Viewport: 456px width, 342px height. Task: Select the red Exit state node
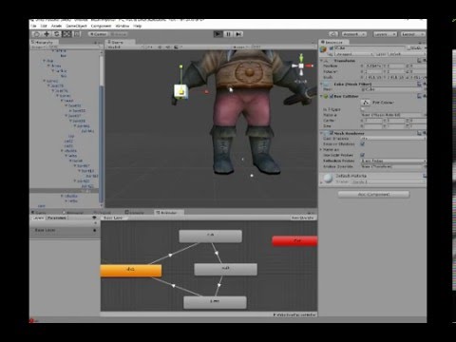(x=294, y=240)
